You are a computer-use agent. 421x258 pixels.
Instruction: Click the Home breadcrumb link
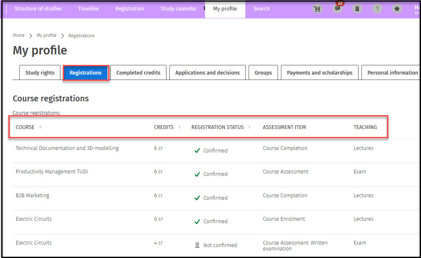pos(18,36)
